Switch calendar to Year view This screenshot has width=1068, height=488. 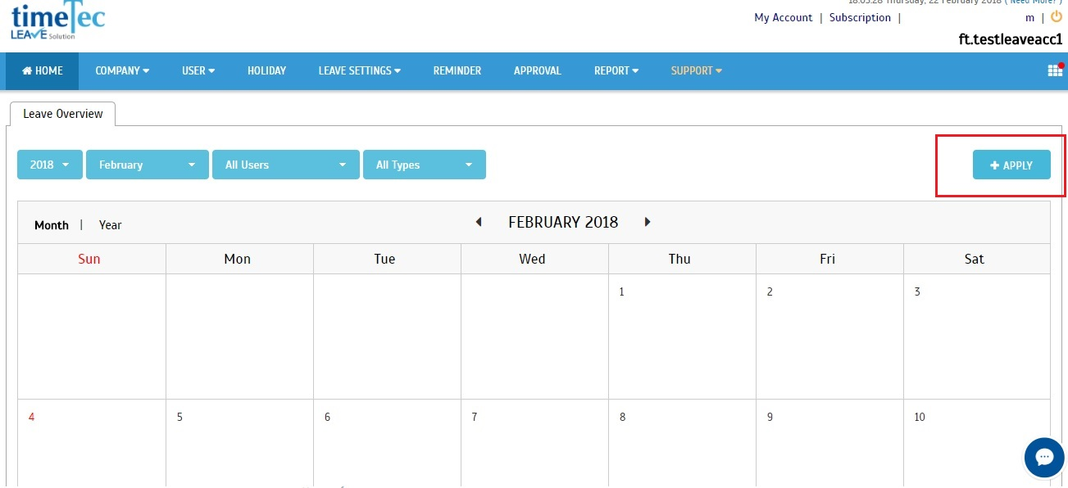point(111,225)
